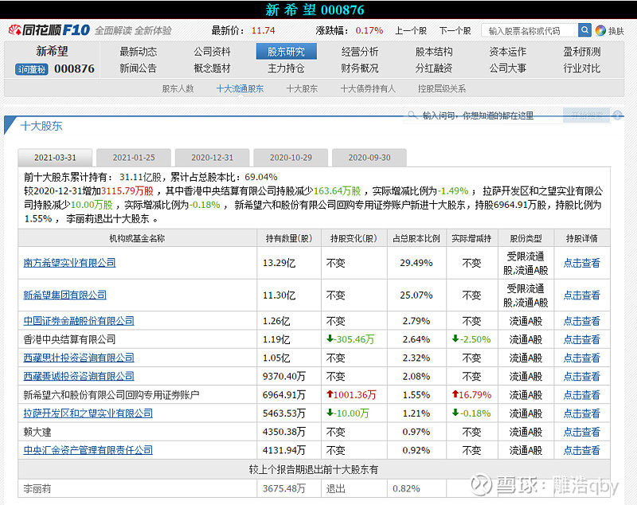Open the 主力持仓 menu item
The image size is (637, 505).
286,69
